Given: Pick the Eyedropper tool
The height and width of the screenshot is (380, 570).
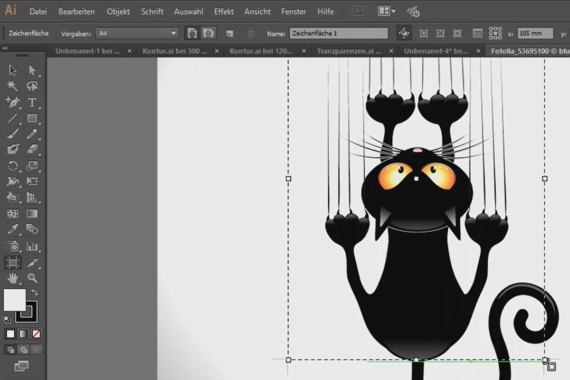Looking at the screenshot, I should click(13, 229).
